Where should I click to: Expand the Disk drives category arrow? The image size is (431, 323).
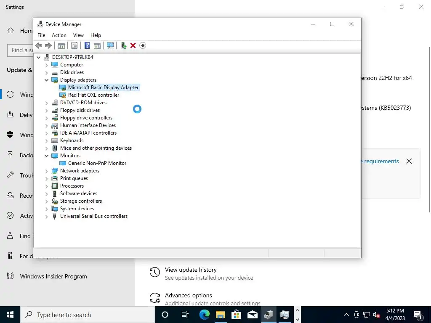click(x=46, y=72)
